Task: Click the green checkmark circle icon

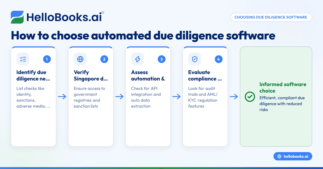Action: point(250,97)
